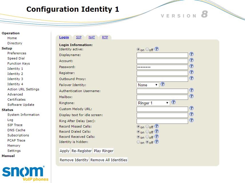245x183 pixels.
Task: Open help for Outbound Proxy field
Action: click(x=192, y=78)
